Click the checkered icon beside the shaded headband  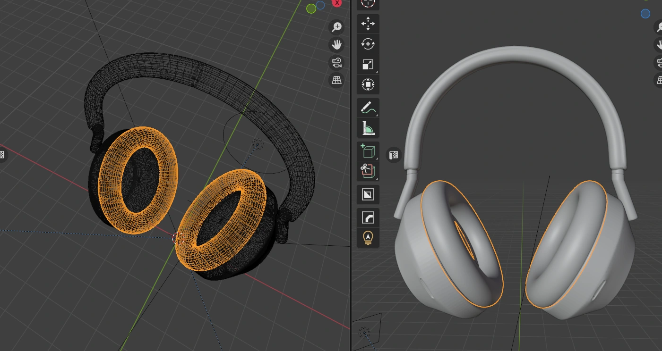click(x=394, y=155)
